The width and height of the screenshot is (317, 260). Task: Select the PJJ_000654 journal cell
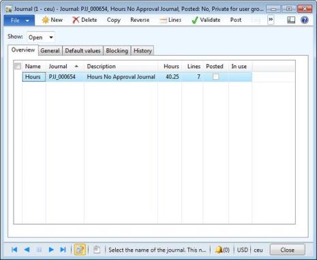[65, 77]
